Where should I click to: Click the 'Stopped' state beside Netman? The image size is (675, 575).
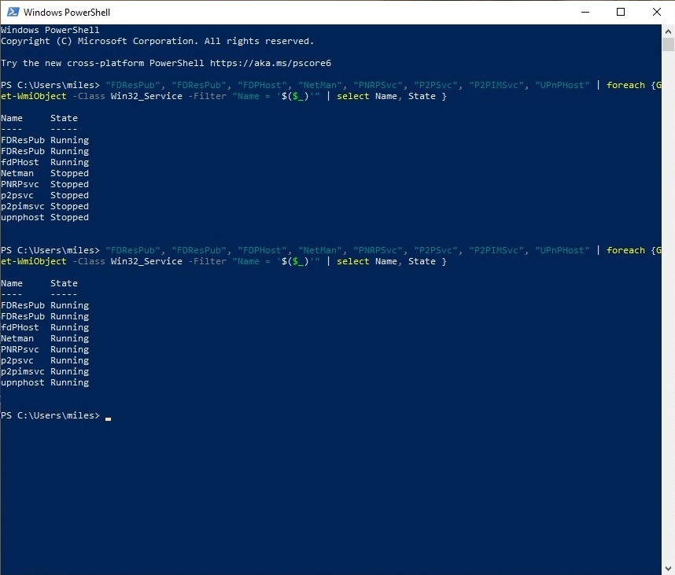[69, 174]
